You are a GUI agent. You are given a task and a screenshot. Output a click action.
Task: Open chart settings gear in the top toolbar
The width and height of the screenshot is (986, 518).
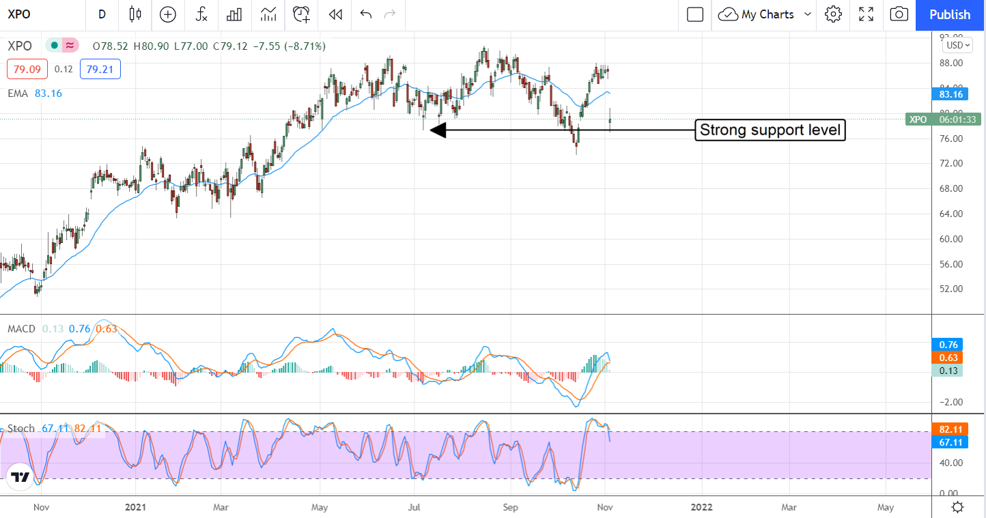click(x=832, y=14)
